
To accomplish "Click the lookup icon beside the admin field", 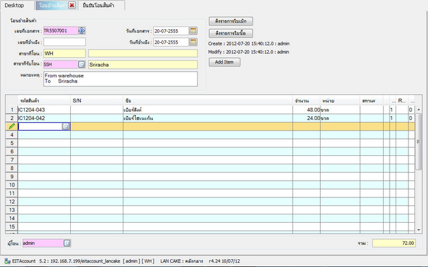I will pos(66,243).
